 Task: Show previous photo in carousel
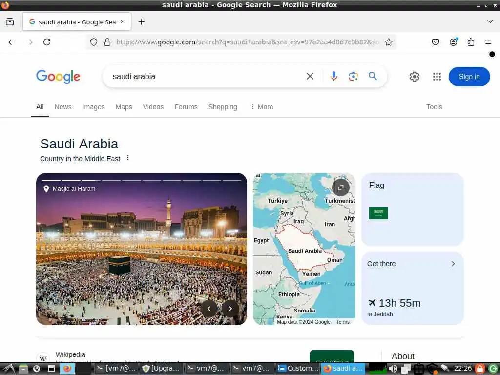(209, 309)
